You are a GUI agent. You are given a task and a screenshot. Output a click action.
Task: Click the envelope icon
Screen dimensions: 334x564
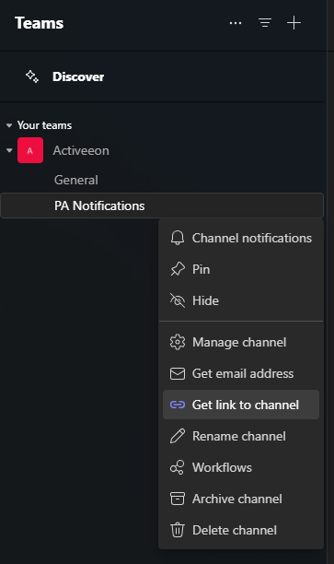coord(178,374)
